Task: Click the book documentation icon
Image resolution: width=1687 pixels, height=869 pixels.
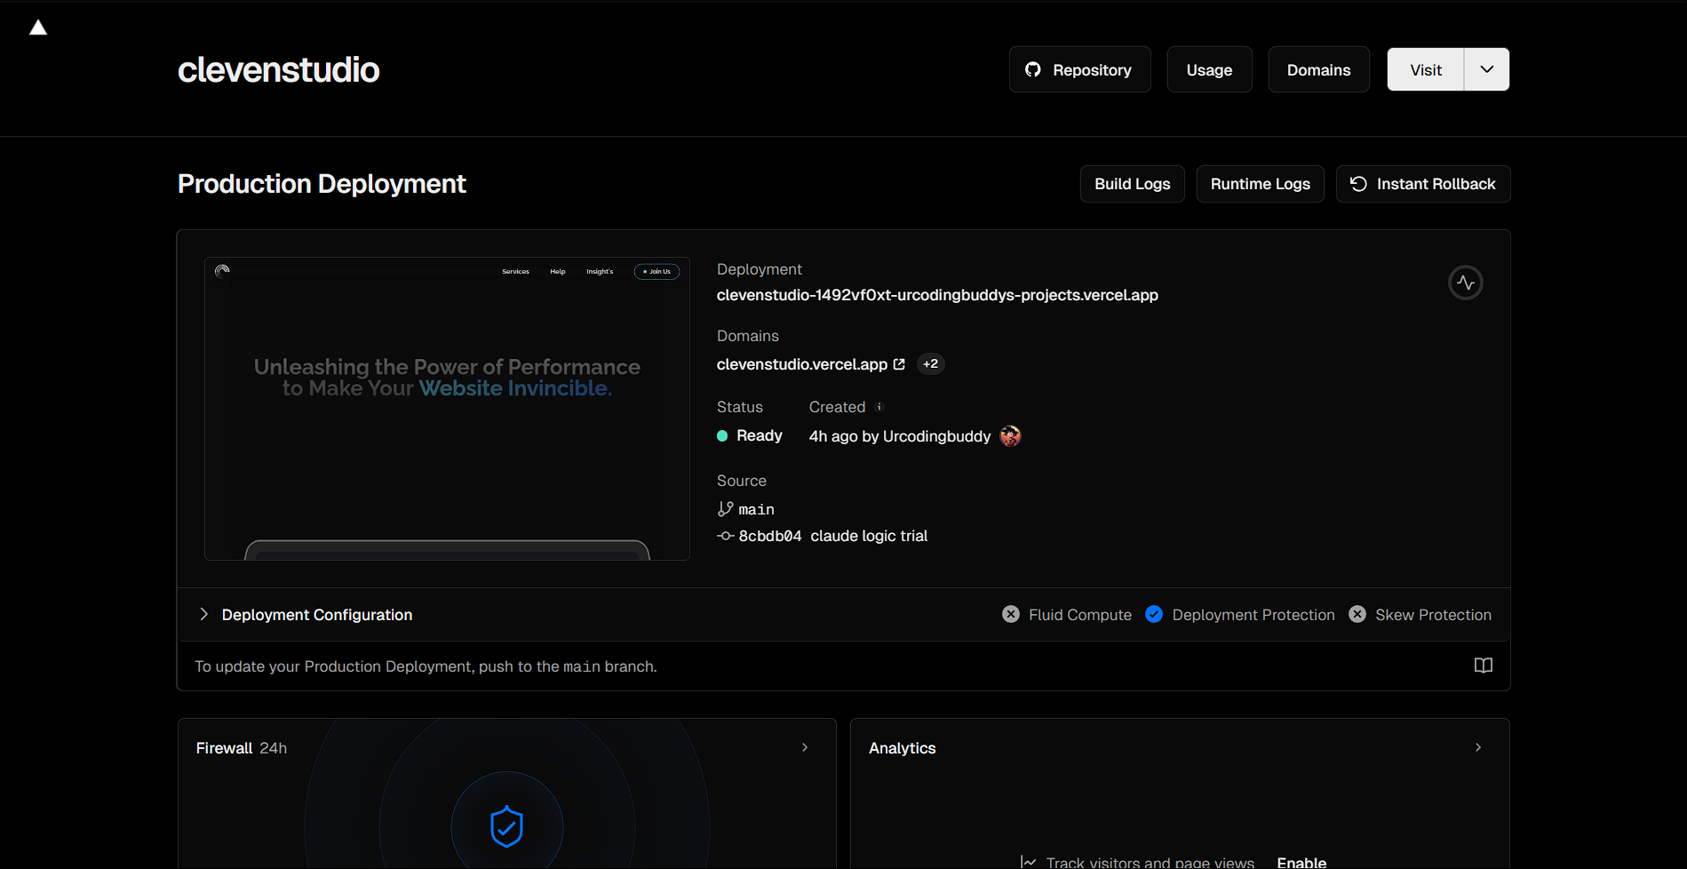Action: click(x=1484, y=666)
